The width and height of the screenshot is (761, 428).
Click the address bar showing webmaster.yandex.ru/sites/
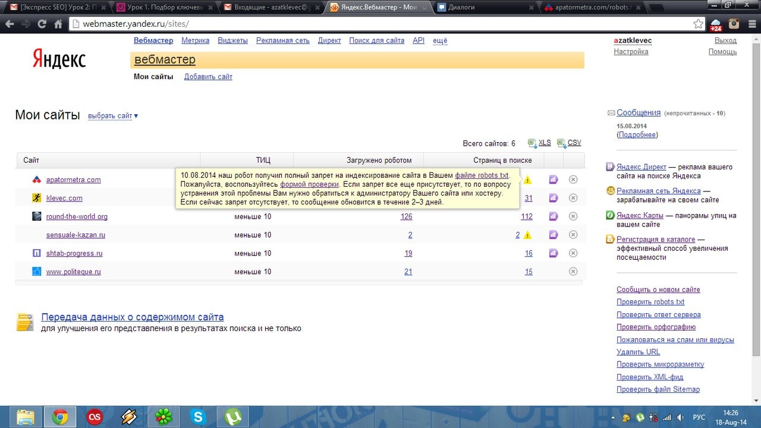[x=386, y=24]
